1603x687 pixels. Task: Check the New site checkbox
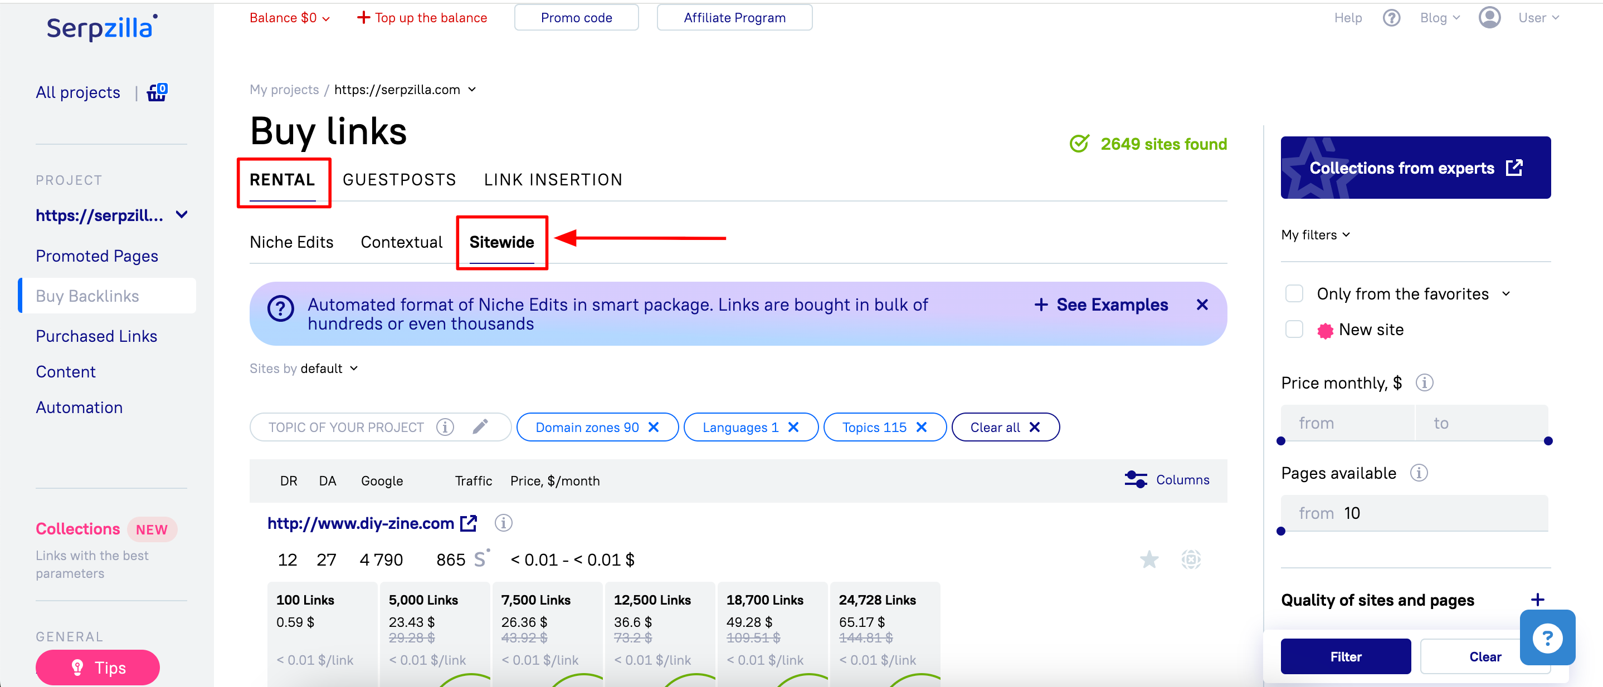[1294, 329]
